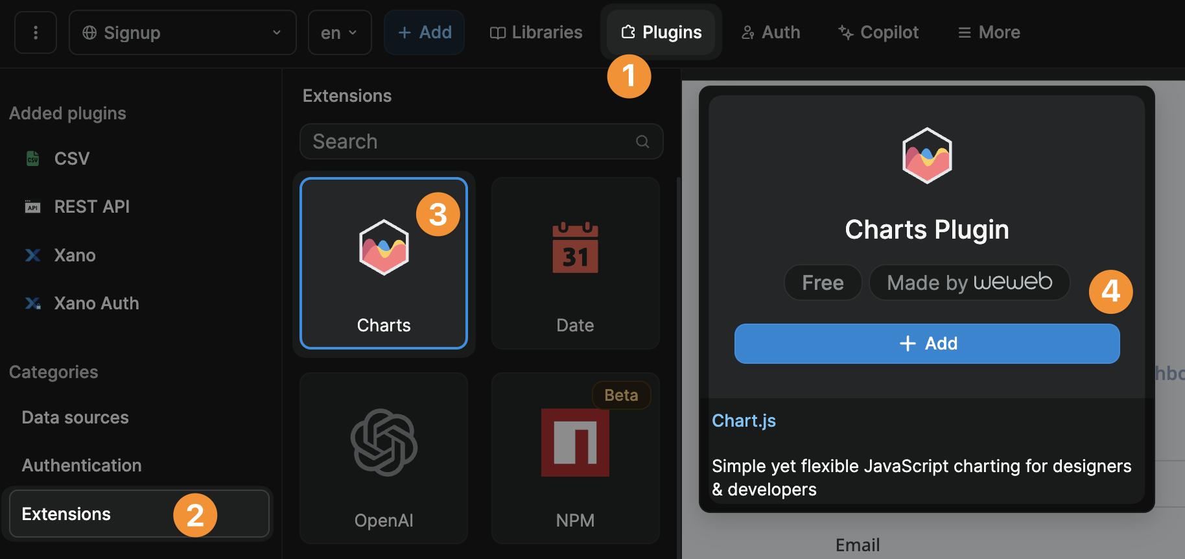Switch to the Libraries tab
This screenshot has width=1185, height=559.
tap(535, 32)
